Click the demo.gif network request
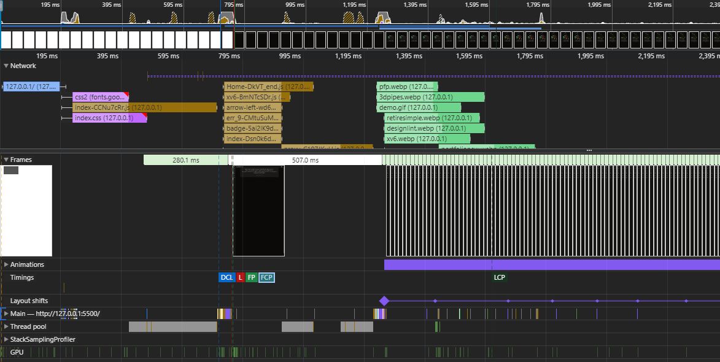 pos(418,107)
